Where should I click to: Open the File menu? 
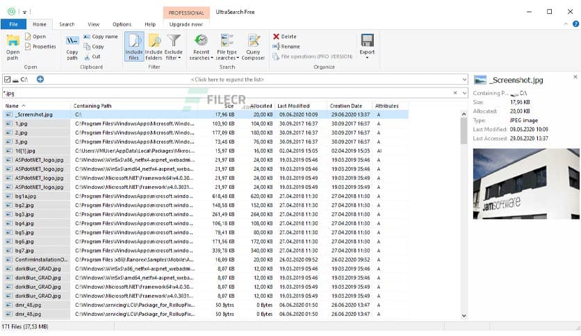pyautogui.click(x=13, y=24)
